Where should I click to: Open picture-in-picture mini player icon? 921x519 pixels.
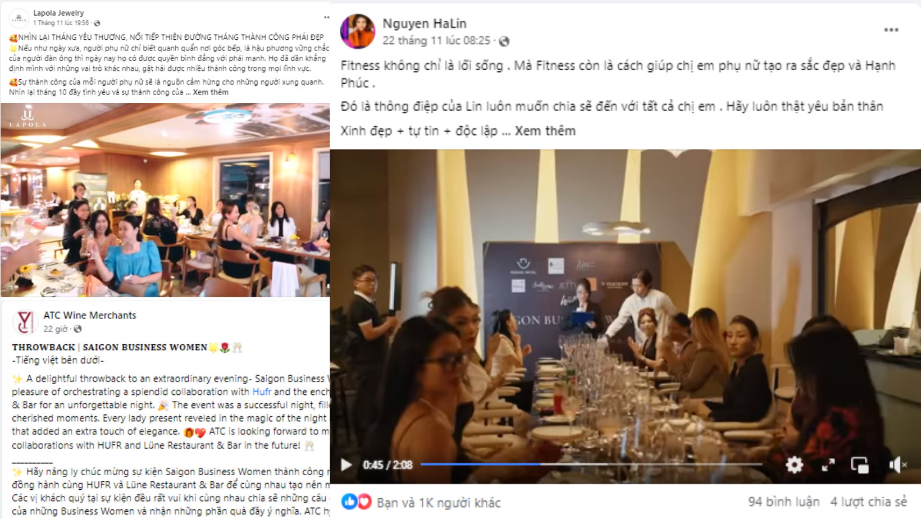(860, 465)
